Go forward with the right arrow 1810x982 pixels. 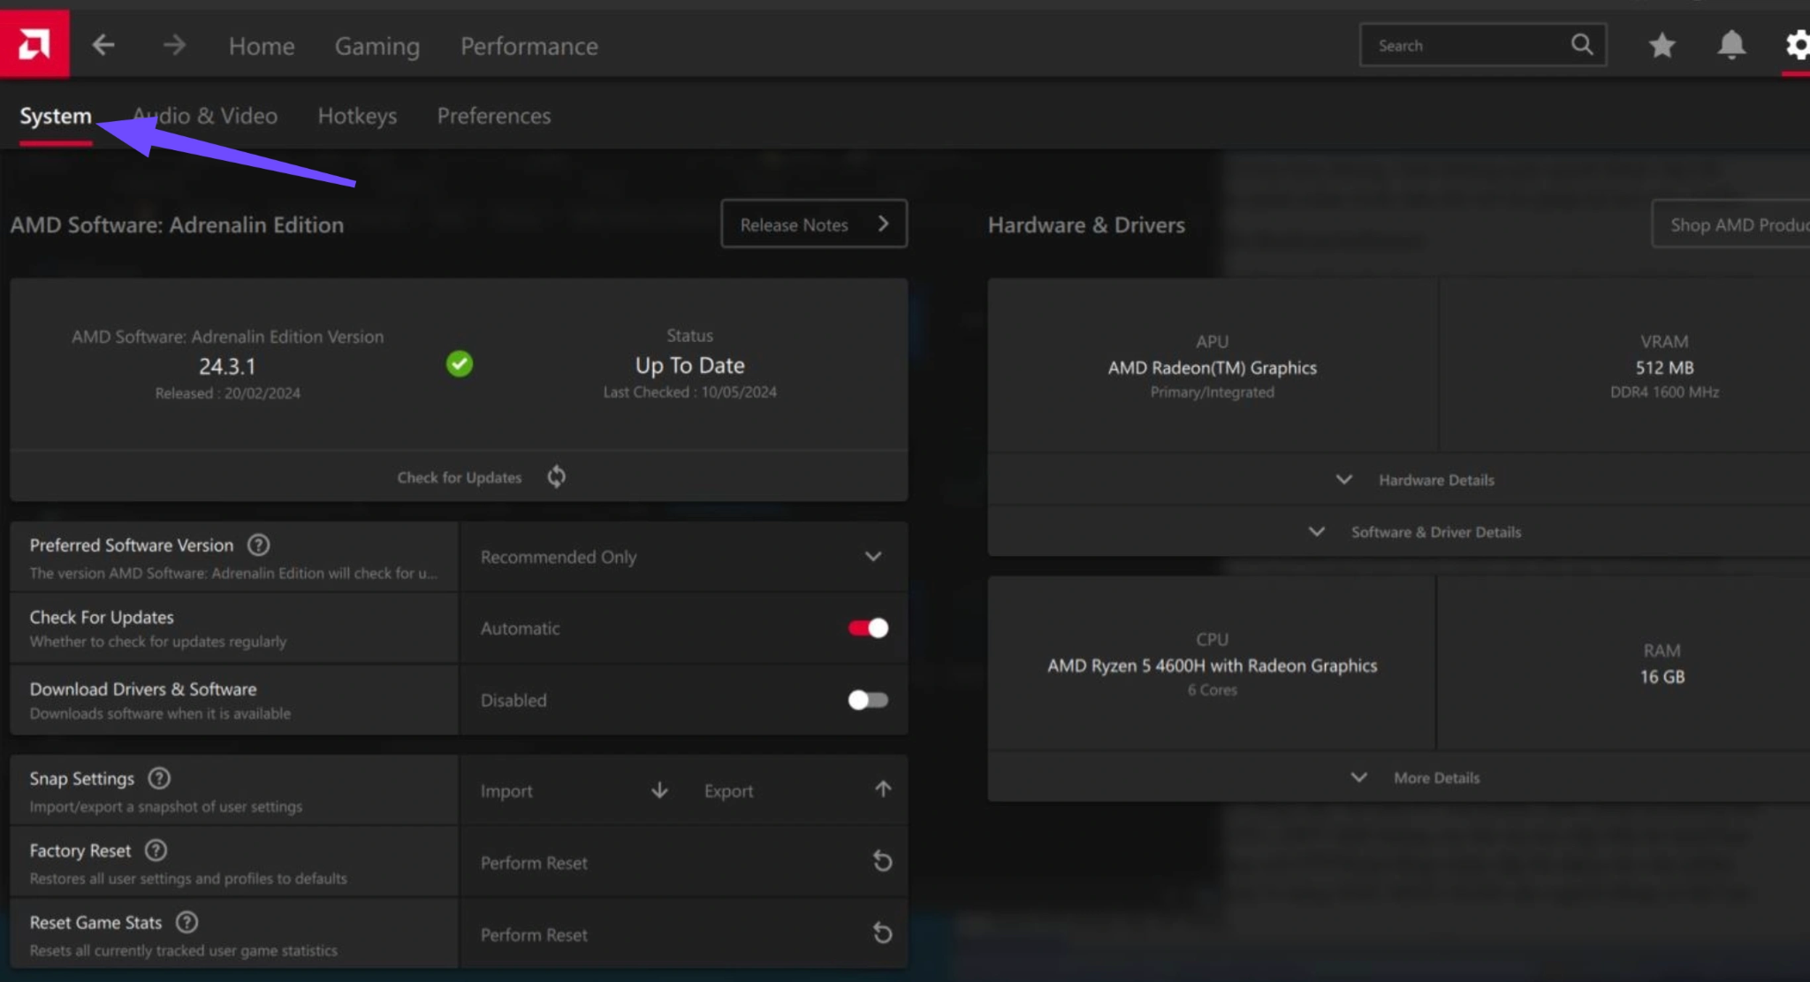[x=174, y=45]
